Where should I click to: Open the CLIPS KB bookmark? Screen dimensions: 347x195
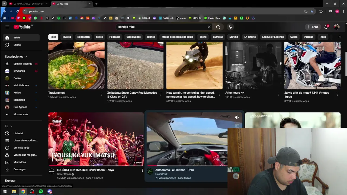195,18
